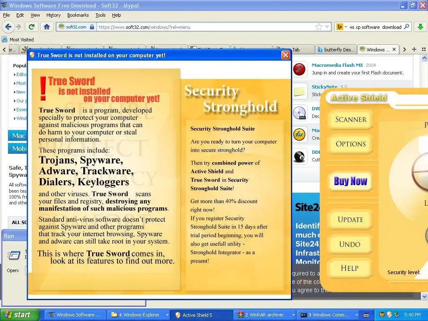
Task: Click the Macromedia Flash red icon
Action: click(x=299, y=69)
